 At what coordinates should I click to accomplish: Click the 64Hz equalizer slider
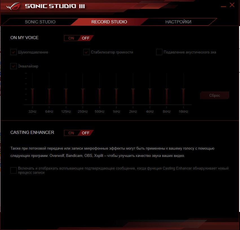tap(49, 89)
